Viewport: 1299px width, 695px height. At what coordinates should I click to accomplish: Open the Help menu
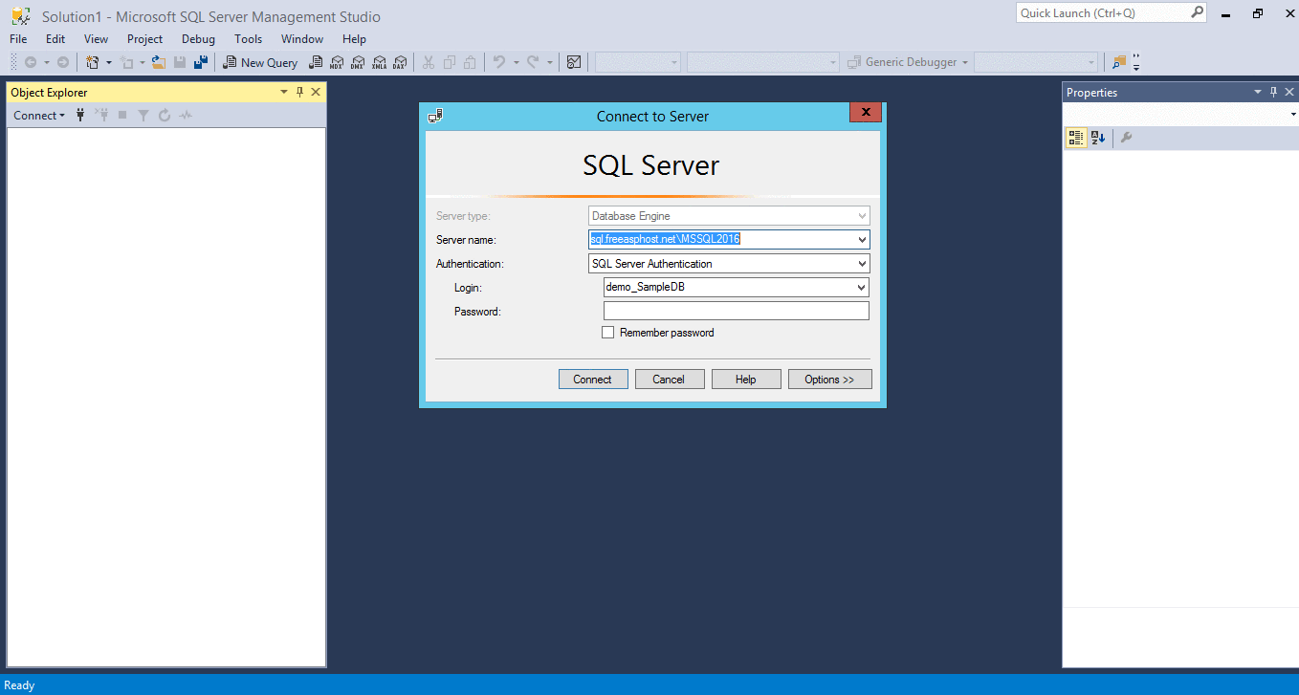[x=354, y=39]
